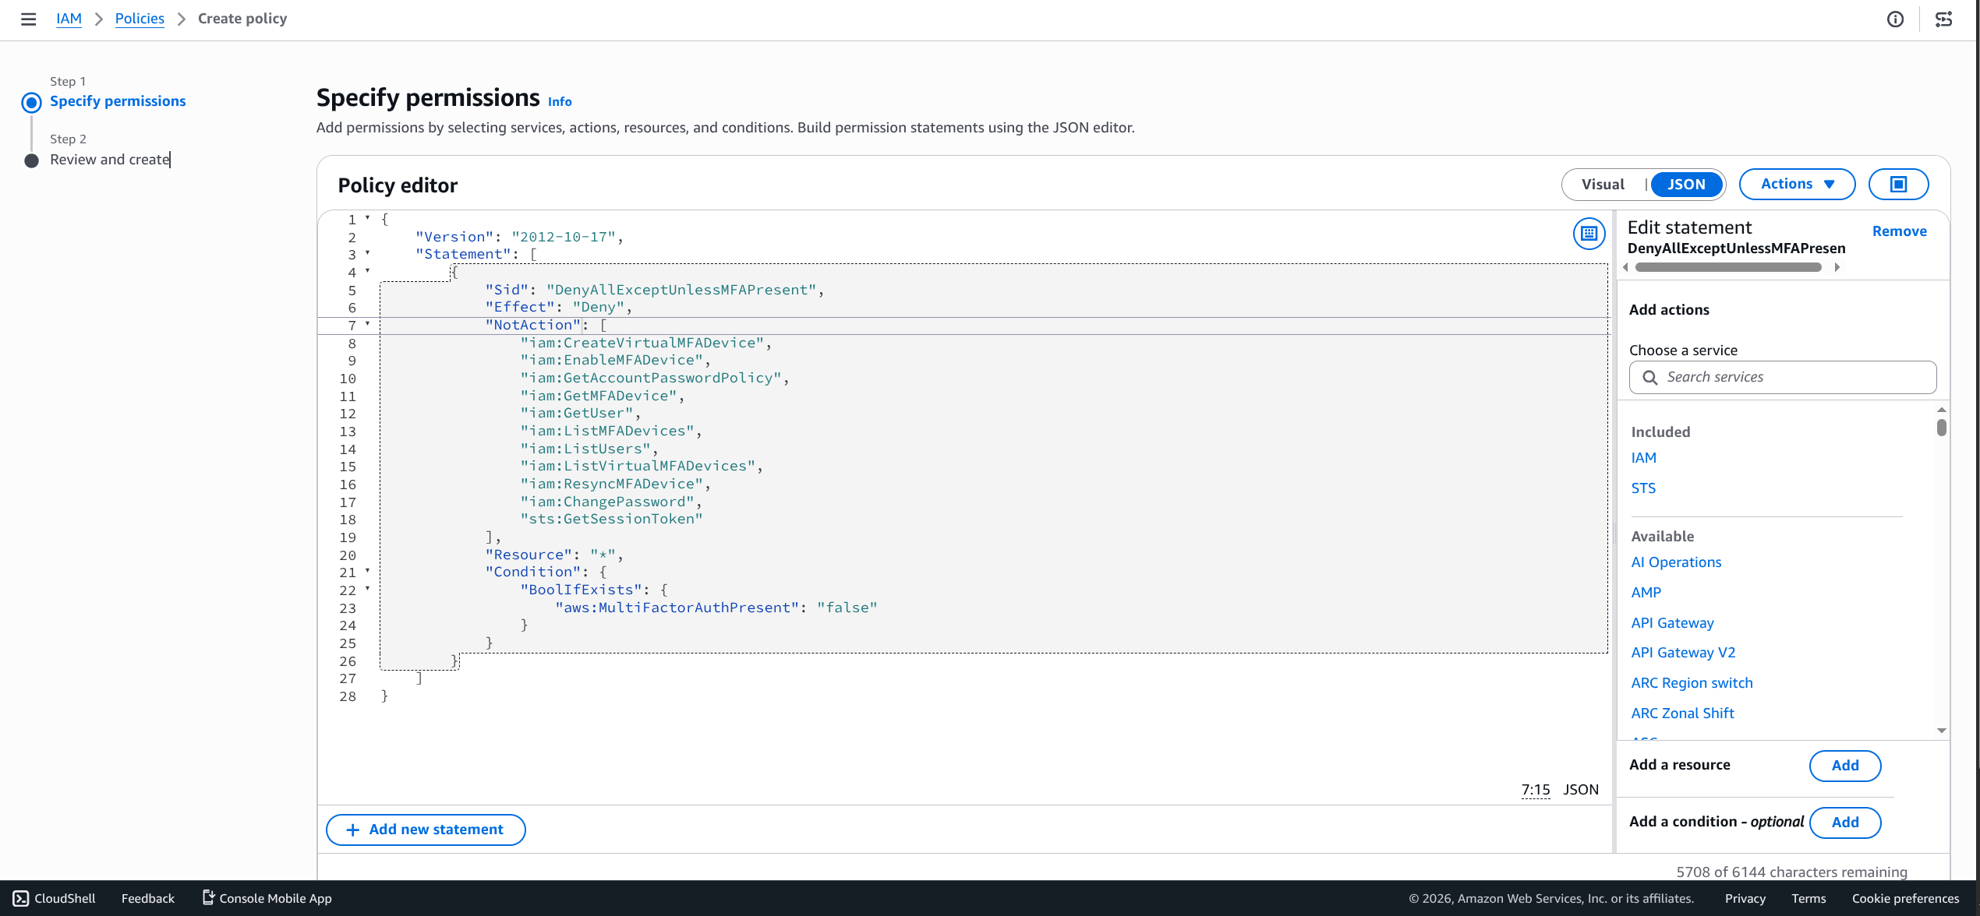The height and width of the screenshot is (916, 1980).
Task: Click the aws:MultiFactorAuthPresent condition line
Action: coord(716,608)
